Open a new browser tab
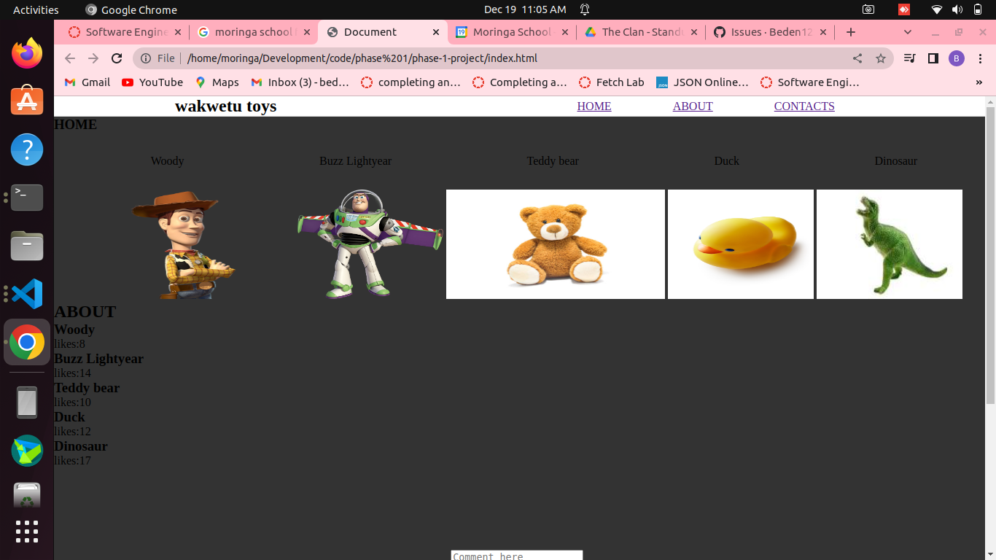This screenshot has height=560, width=996. (x=850, y=32)
